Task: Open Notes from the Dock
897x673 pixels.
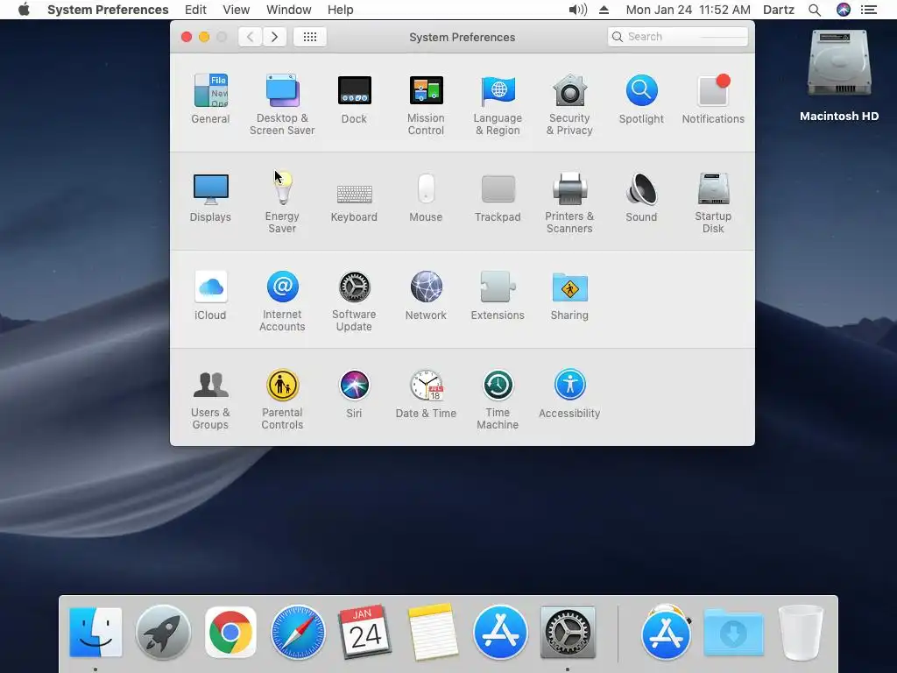Action: point(433,633)
